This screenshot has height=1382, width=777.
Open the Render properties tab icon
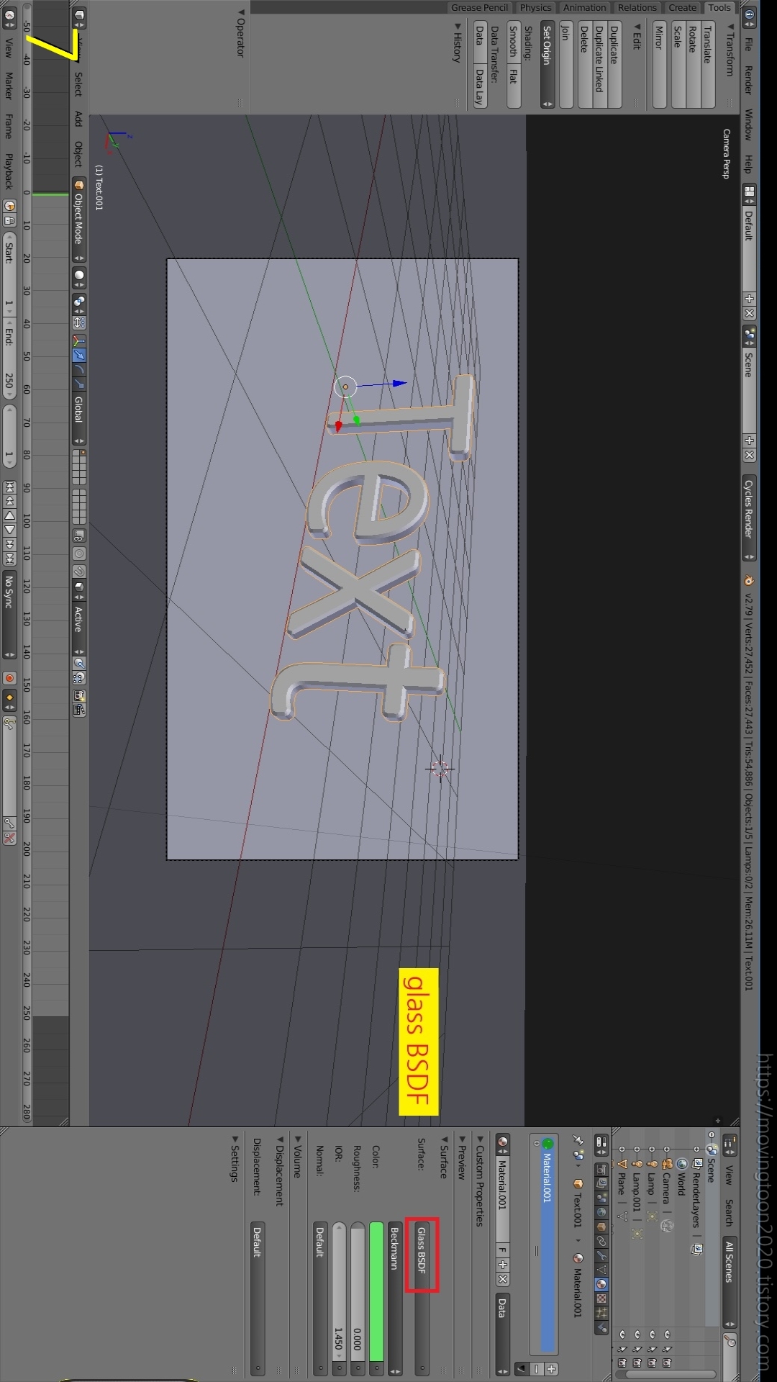[x=601, y=1170]
